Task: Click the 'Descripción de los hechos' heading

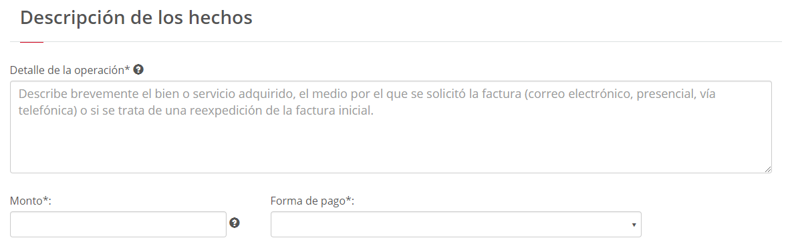Action: tap(136, 17)
